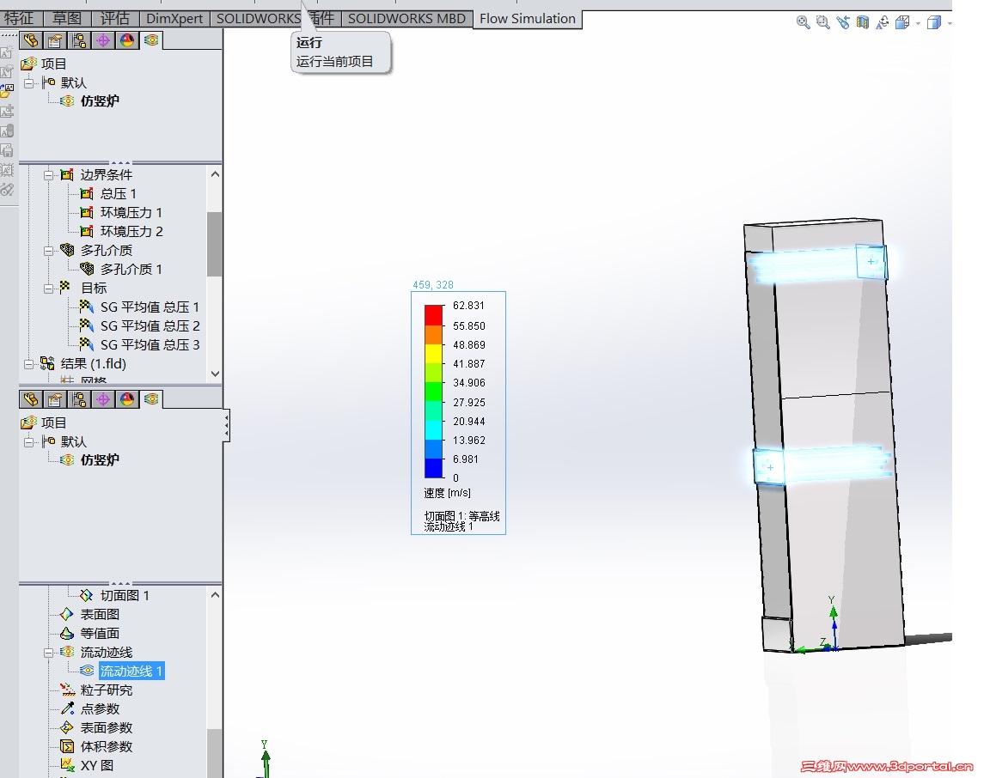Image resolution: width=990 pixels, height=778 pixels.
Task: Click scroll up arrow of lower tree
Action: click(215, 595)
